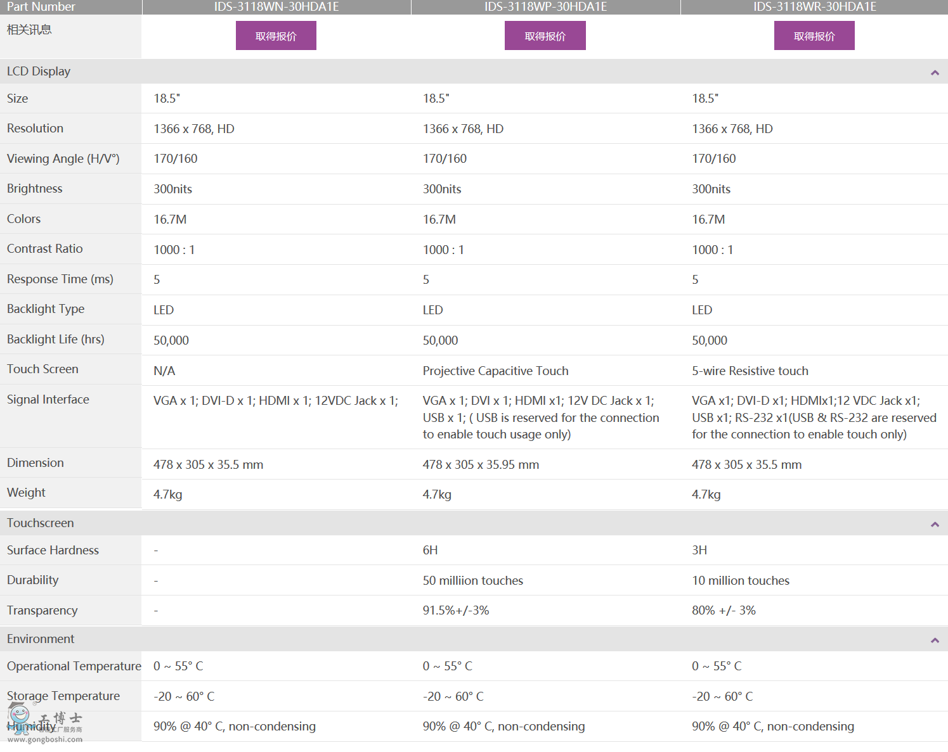
Task: Click the Projective Capacitive Touch cell
Action: [x=495, y=371]
